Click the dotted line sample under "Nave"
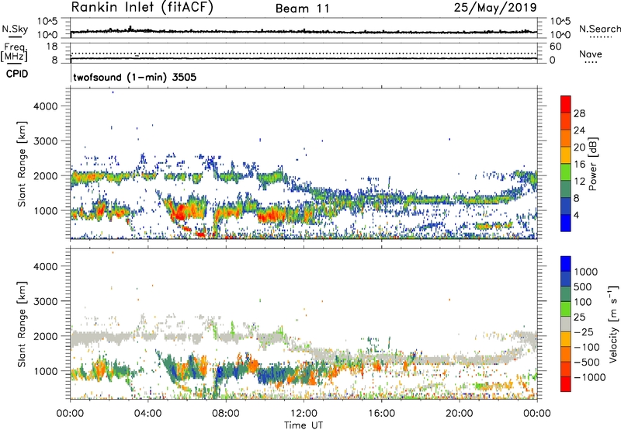Image resolution: width=621 pixels, height=430 pixels. pyautogui.click(x=591, y=62)
